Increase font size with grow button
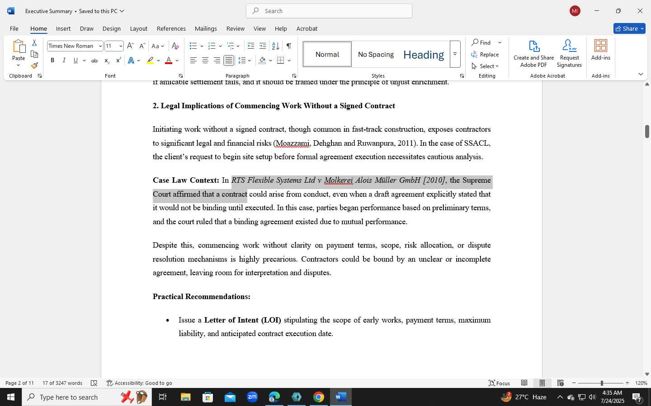The image size is (651, 406). [130, 46]
